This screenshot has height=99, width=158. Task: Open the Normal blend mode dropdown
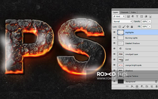click(x=122, y=22)
